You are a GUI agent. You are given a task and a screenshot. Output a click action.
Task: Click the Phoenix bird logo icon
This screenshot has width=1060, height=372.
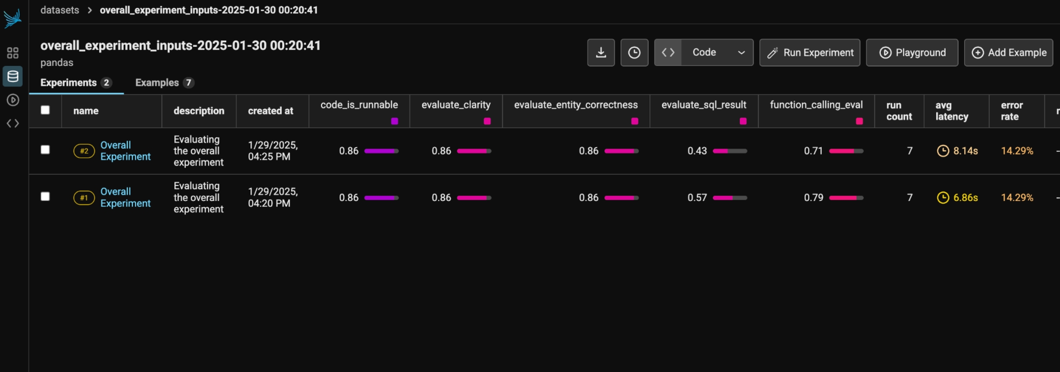(12, 18)
